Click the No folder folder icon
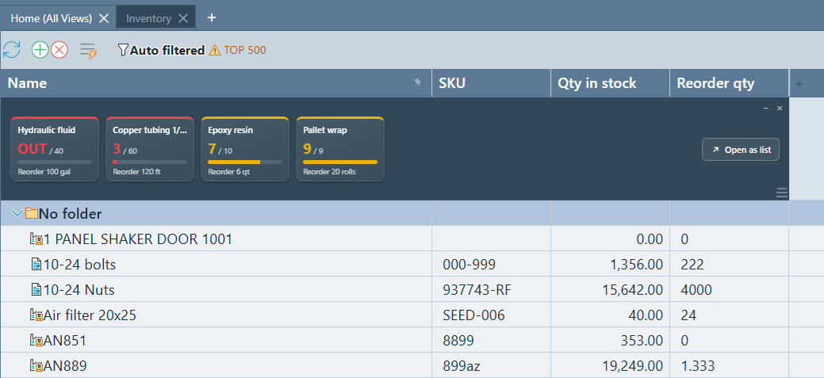Screen dimensions: 824x378 tap(32, 213)
